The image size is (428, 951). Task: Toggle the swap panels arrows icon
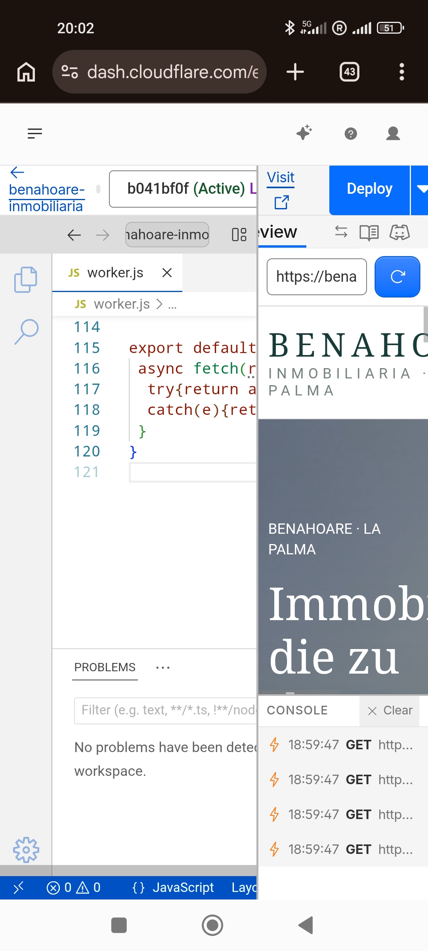tap(341, 232)
